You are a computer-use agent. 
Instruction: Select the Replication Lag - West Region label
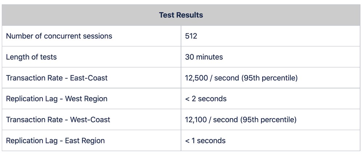(x=57, y=99)
